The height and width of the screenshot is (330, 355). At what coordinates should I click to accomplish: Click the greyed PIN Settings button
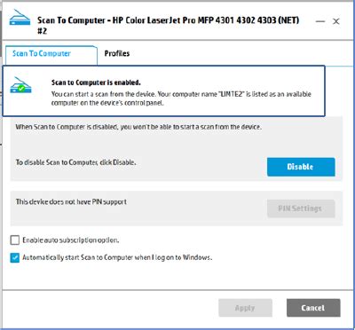[301, 208]
